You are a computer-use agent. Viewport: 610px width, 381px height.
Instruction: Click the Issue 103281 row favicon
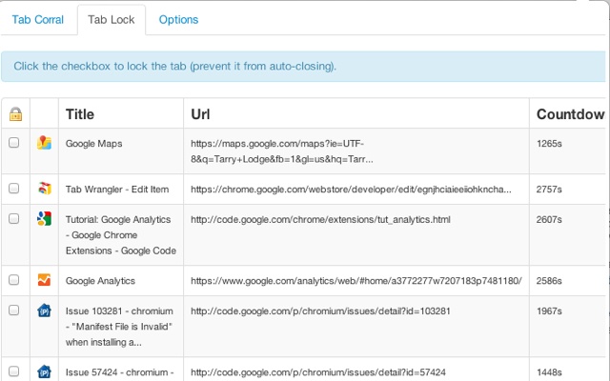tap(45, 311)
